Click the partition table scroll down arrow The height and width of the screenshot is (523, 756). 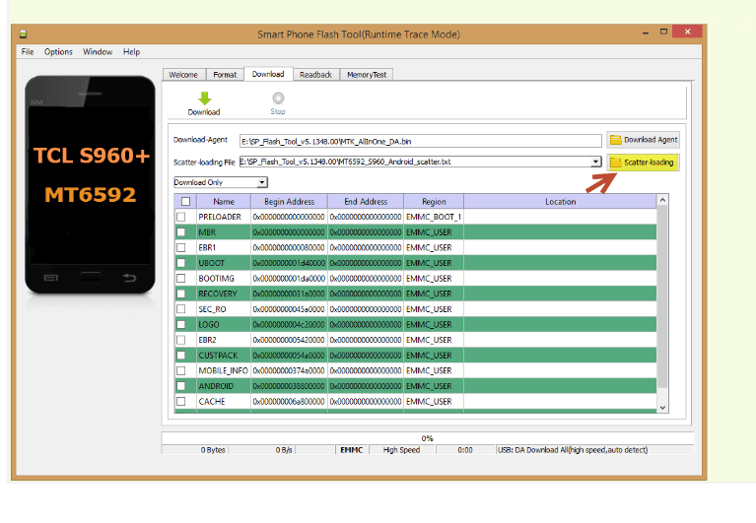(x=663, y=408)
